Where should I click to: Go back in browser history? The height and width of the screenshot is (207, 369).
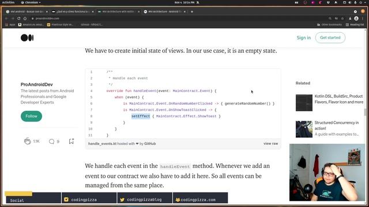[x=6, y=18]
